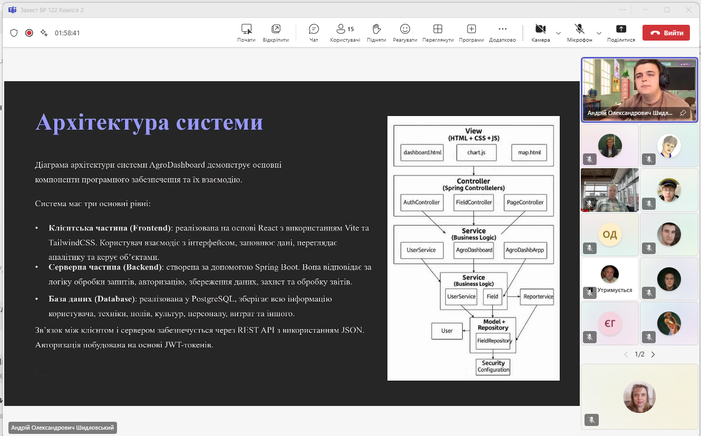The width and height of the screenshot is (701, 436).
Task: Click the shield security icon
Action: point(14,33)
